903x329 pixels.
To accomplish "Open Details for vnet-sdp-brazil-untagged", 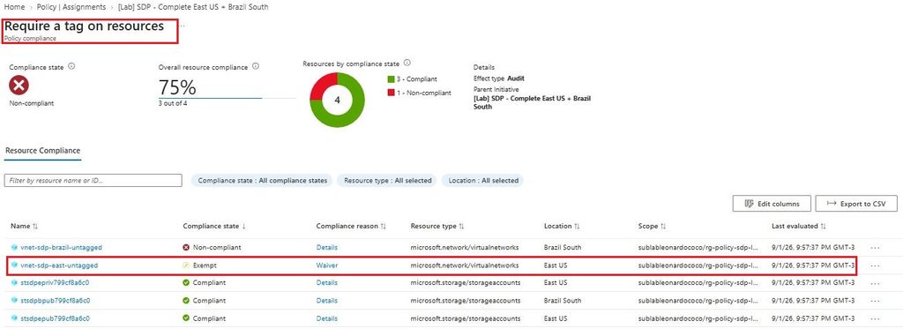I will (x=326, y=247).
